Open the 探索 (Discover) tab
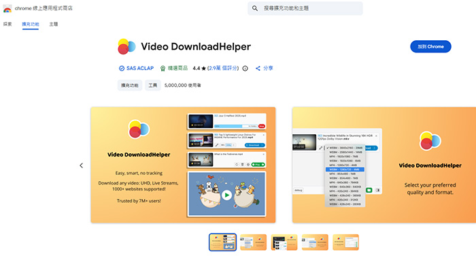The height and width of the screenshot is (271, 476). [x=7, y=24]
